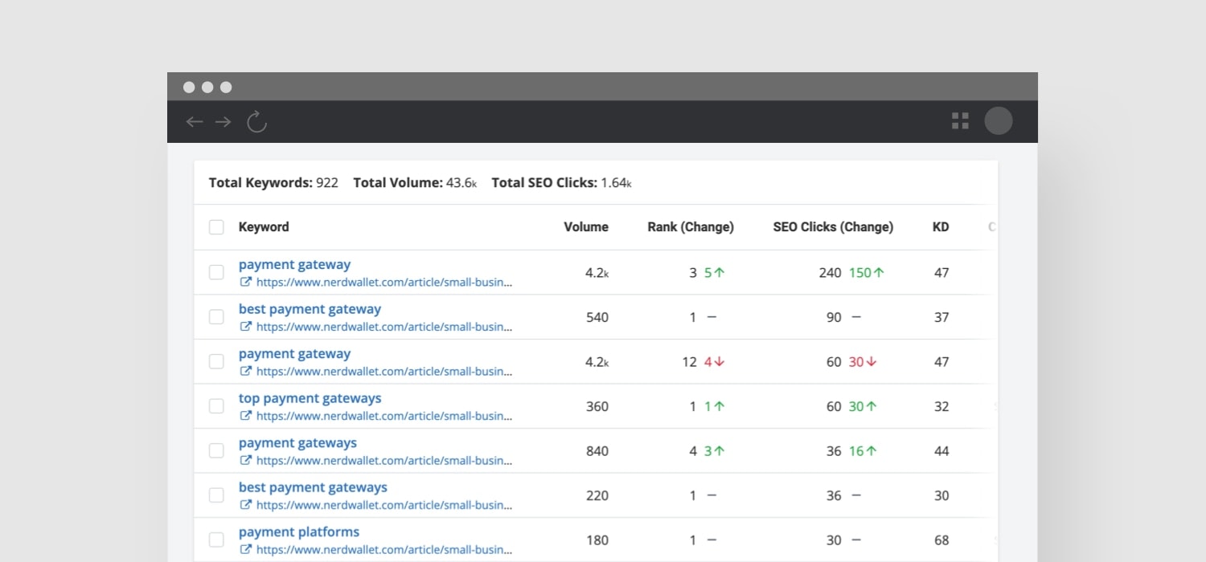Click the browser forward arrow
1206x562 pixels.
(224, 122)
